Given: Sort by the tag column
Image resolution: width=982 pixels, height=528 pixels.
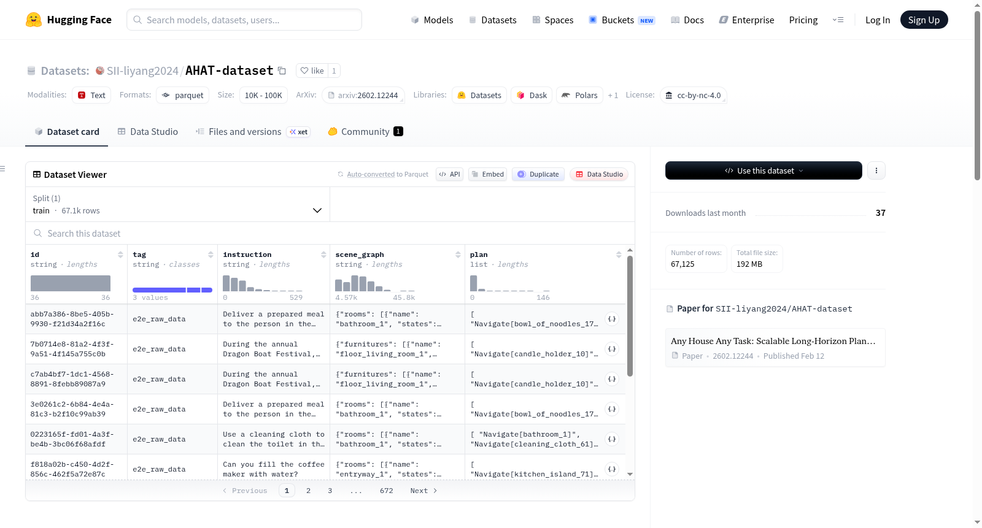Looking at the screenshot, I should [x=211, y=254].
